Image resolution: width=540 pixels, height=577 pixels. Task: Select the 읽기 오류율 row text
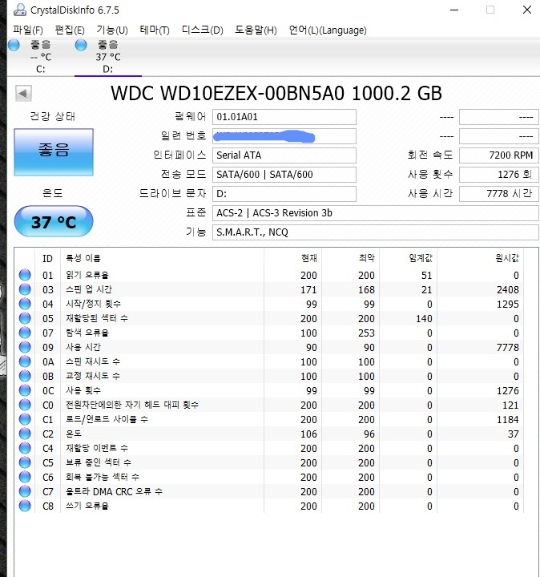[x=87, y=275]
